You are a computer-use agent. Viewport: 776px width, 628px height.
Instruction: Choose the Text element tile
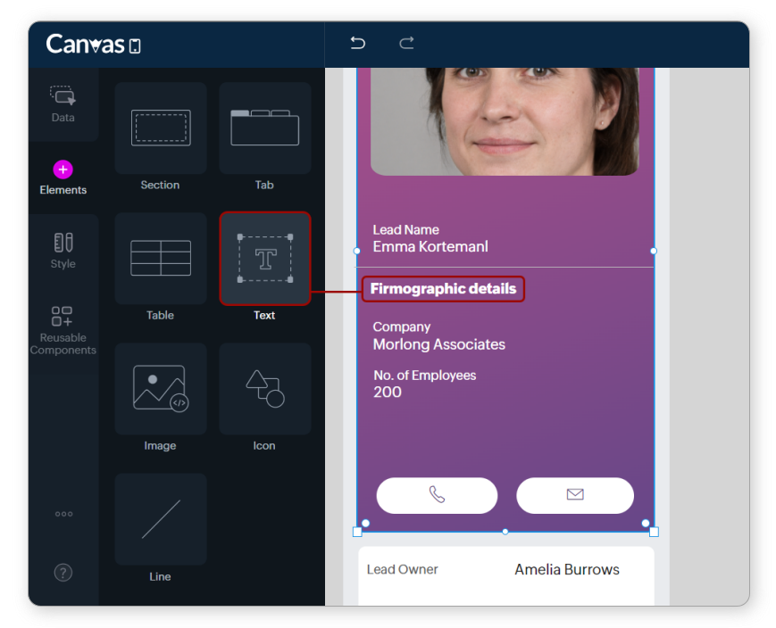coord(264,259)
